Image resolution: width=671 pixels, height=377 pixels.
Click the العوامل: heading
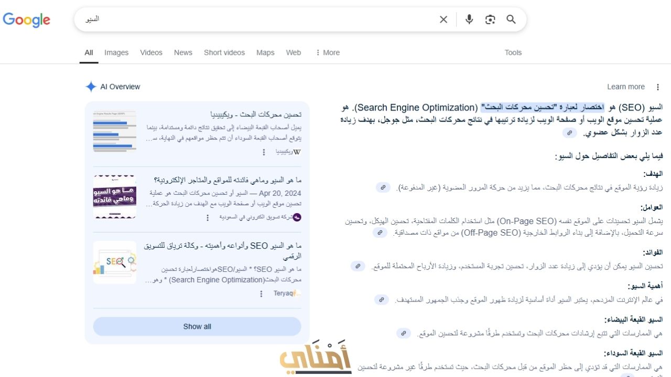tap(651, 207)
